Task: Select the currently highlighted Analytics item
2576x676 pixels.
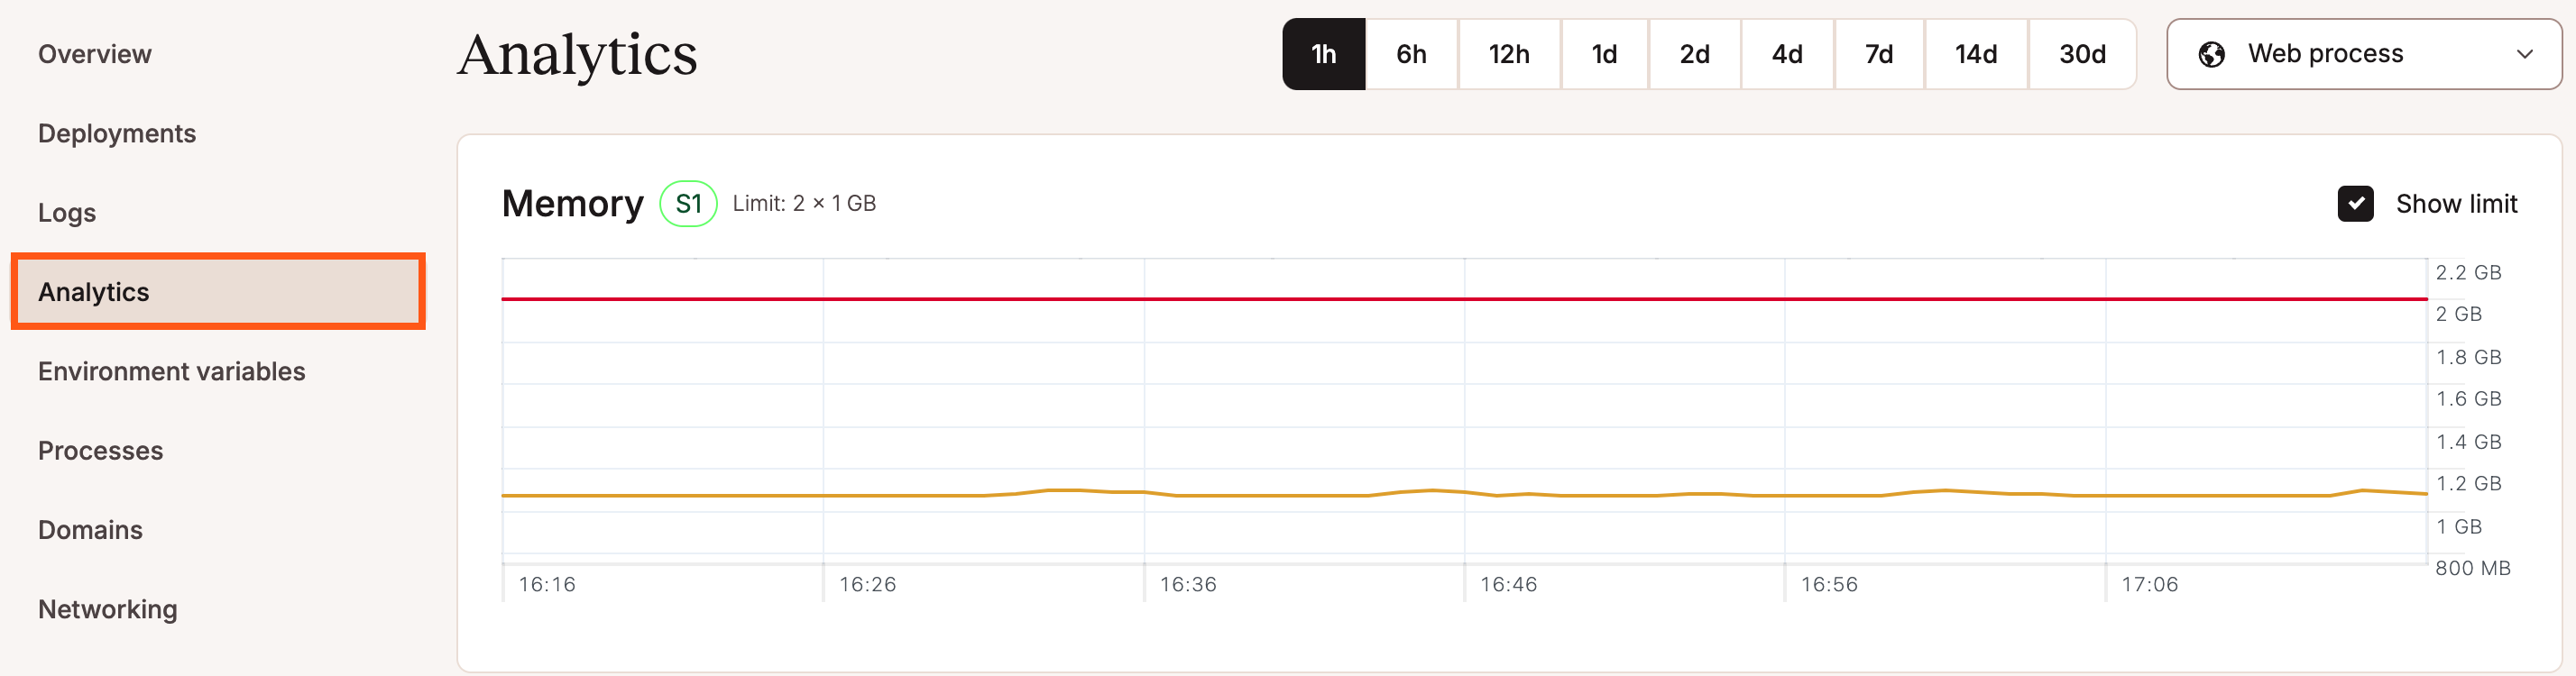Action: pos(93,291)
